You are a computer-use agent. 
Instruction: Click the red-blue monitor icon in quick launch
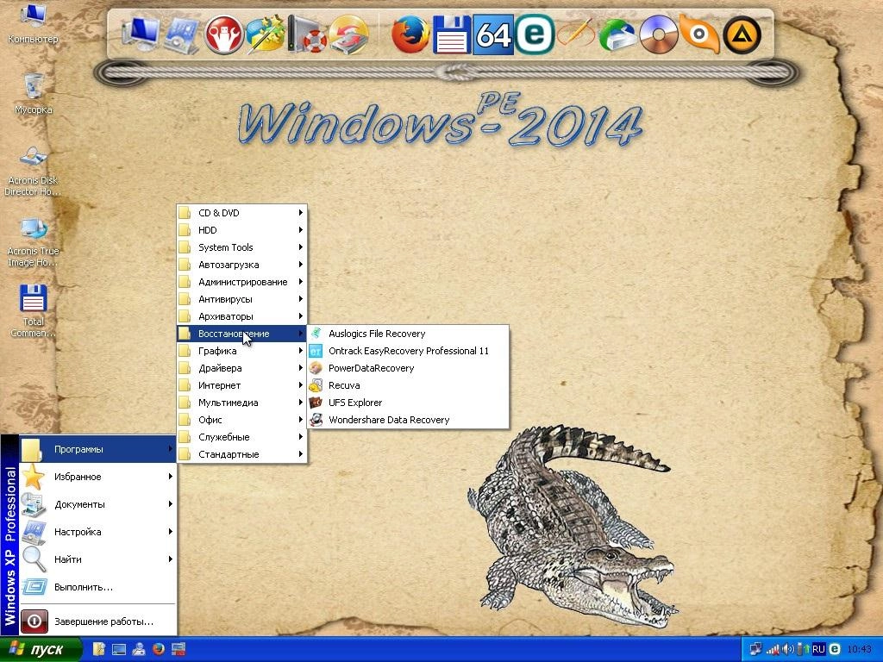tap(178, 649)
